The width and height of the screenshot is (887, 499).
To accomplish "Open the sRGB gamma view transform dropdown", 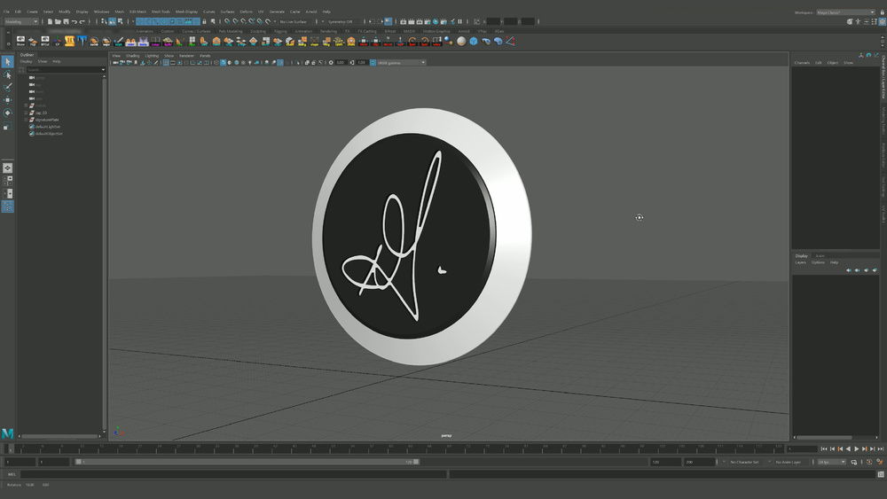I will pyautogui.click(x=401, y=63).
